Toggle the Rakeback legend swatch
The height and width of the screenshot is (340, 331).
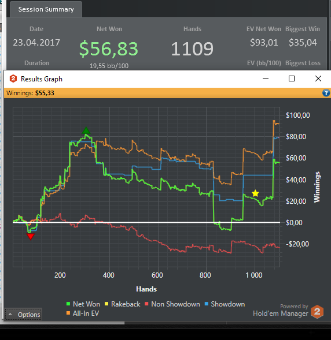pos(106,304)
